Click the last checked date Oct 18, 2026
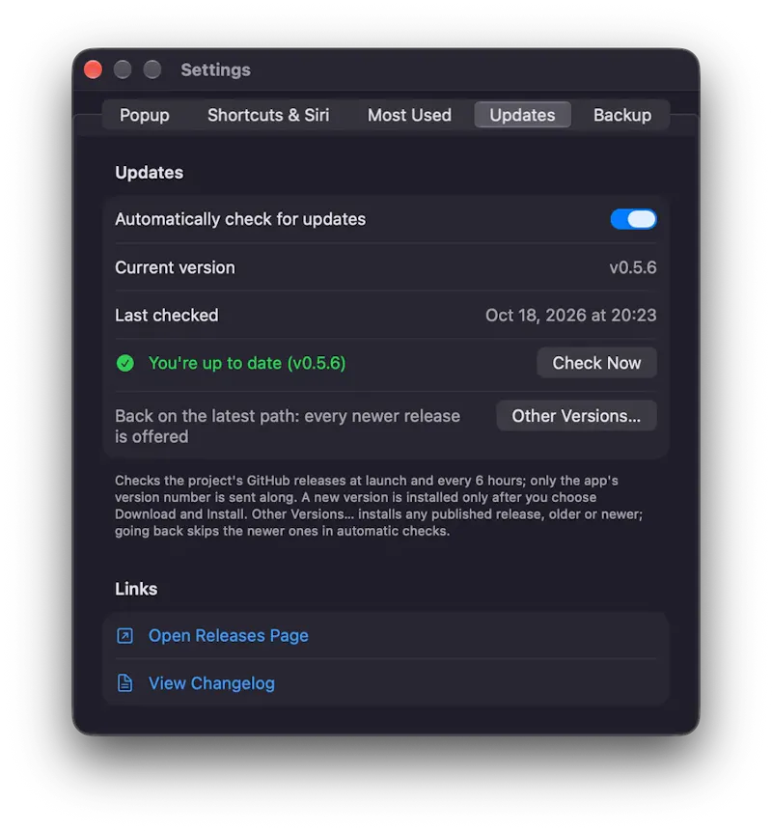Viewport: 772px width, 831px height. 570,316
